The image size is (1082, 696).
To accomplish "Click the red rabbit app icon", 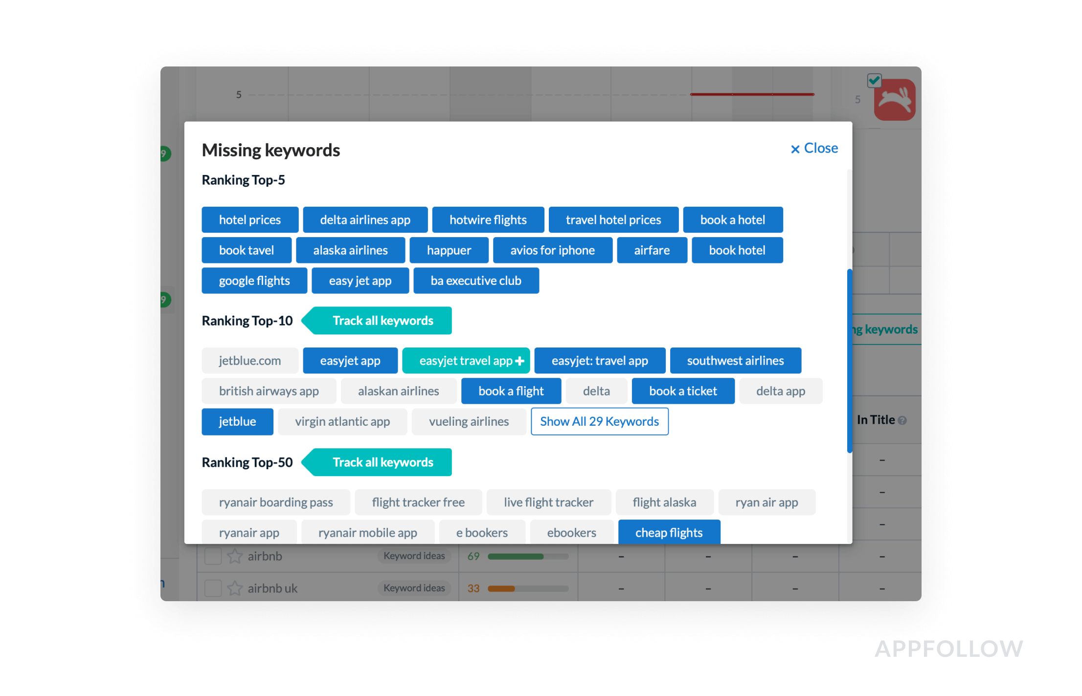I will (x=895, y=100).
